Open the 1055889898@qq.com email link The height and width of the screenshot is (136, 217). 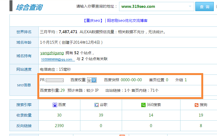[x=58, y=59]
